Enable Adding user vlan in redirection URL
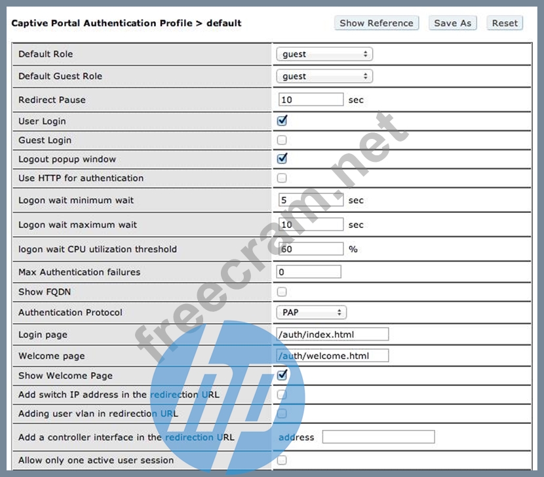This screenshot has height=477, width=544. tap(282, 413)
